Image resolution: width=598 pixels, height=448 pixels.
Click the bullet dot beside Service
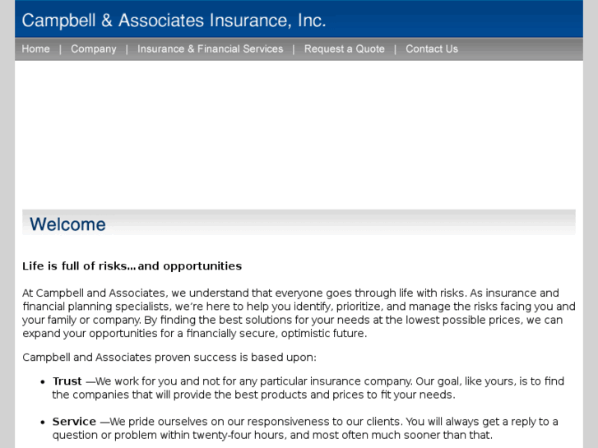pos(42,422)
